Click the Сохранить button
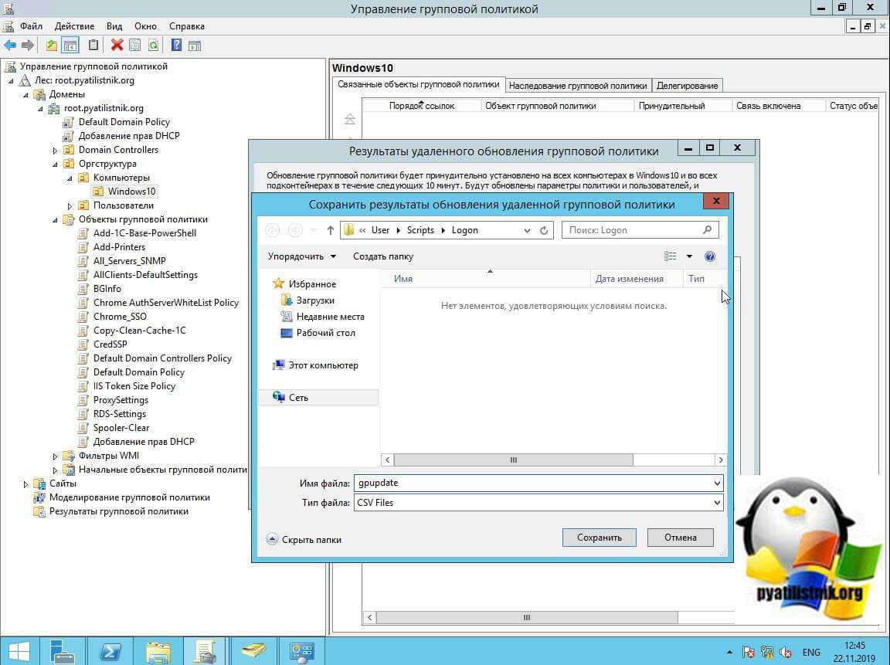This screenshot has height=665, width=890. 599,538
